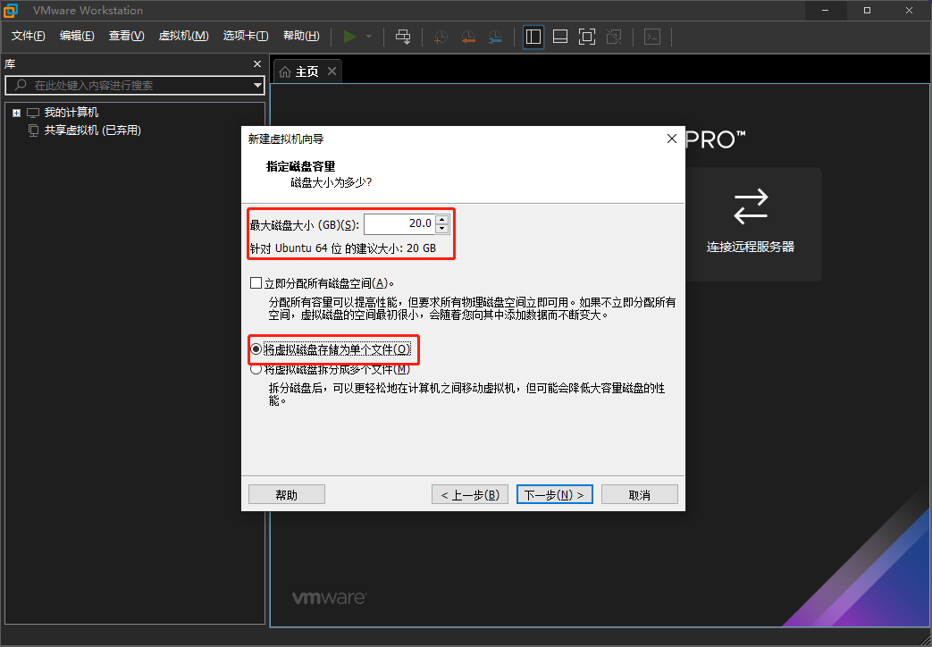Decrease disk size with down stepper arrow
The width and height of the screenshot is (932, 647).
pos(441,229)
